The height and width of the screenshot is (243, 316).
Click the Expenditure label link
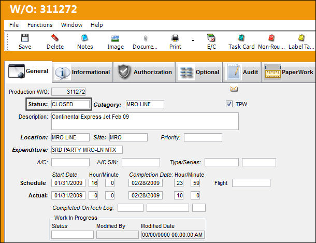pyautogui.click(x=30, y=150)
